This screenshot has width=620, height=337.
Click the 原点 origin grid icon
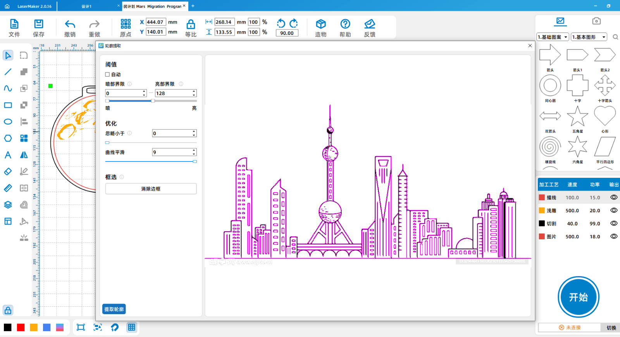coord(126,24)
